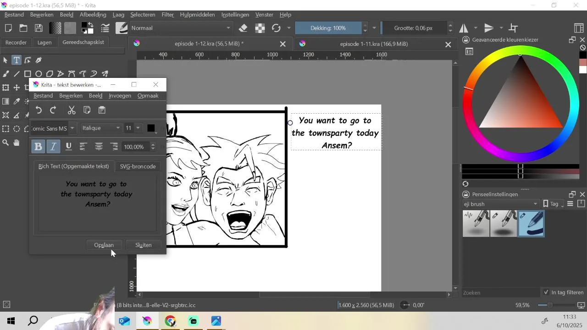Copy text in the text editor toolbar
This screenshot has height=330, width=587.
[87, 110]
